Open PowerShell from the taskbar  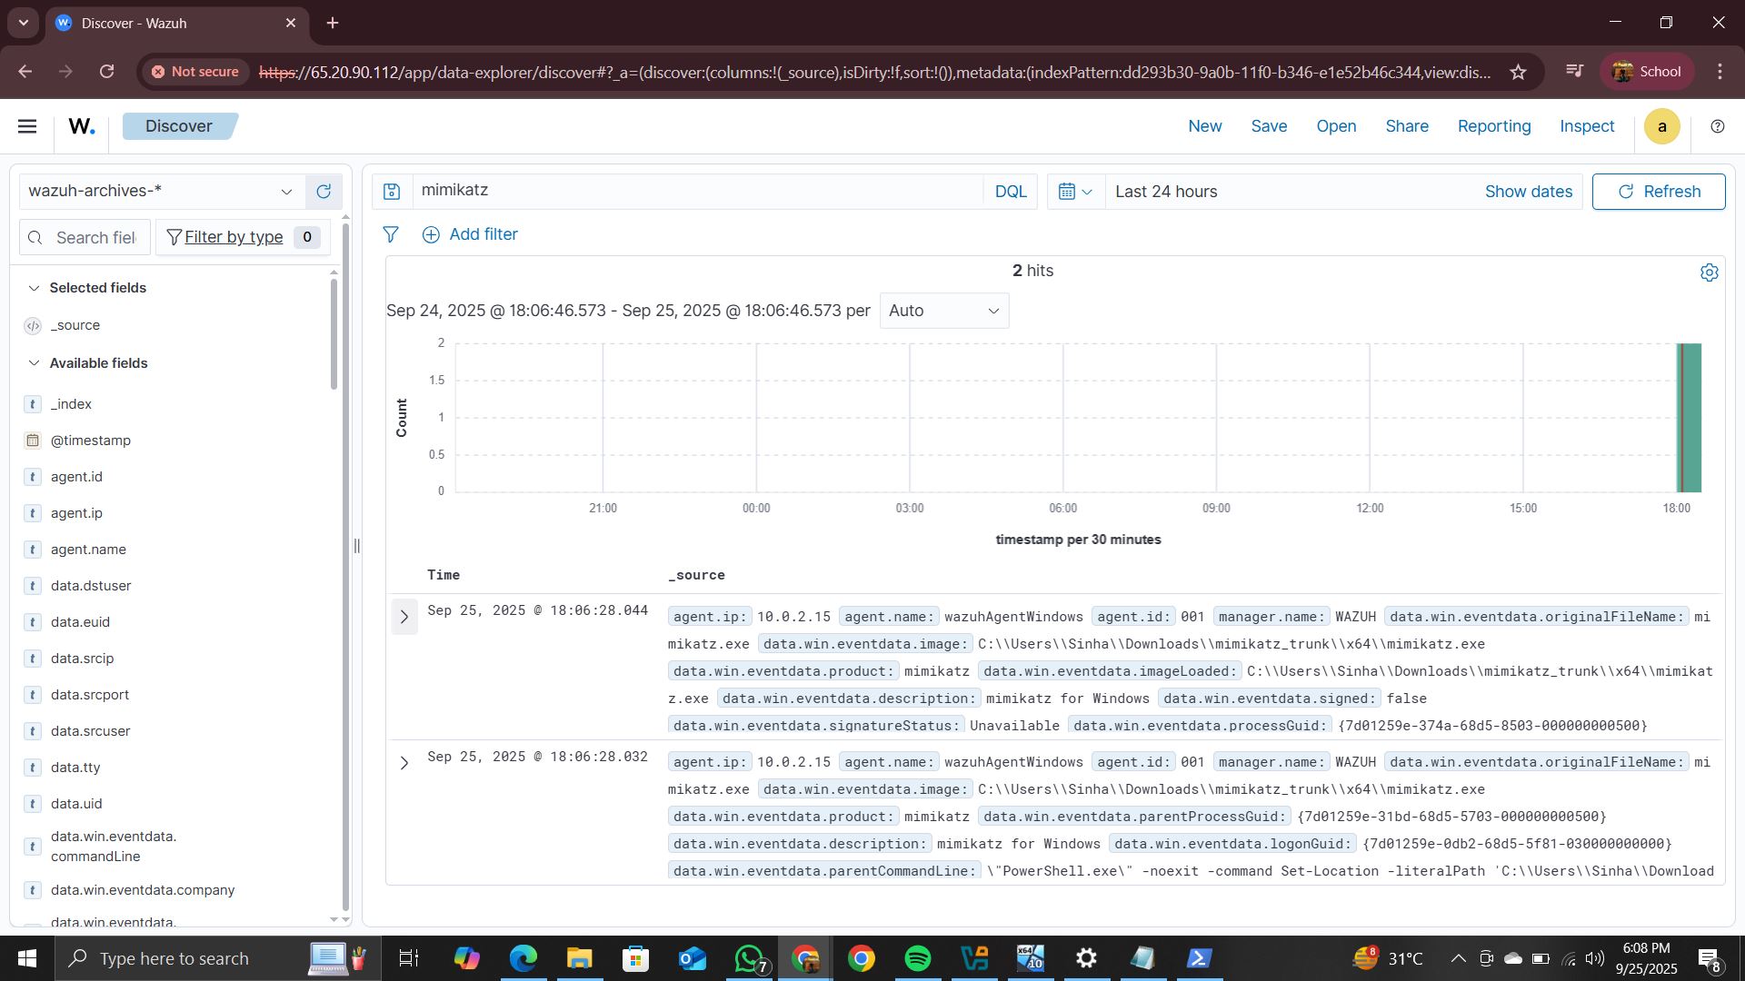click(1198, 957)
